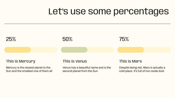The height and width of the screenshot is (98, 175).
Task: Click the empty part of Mercury's bar
Action: click(44, 50)
